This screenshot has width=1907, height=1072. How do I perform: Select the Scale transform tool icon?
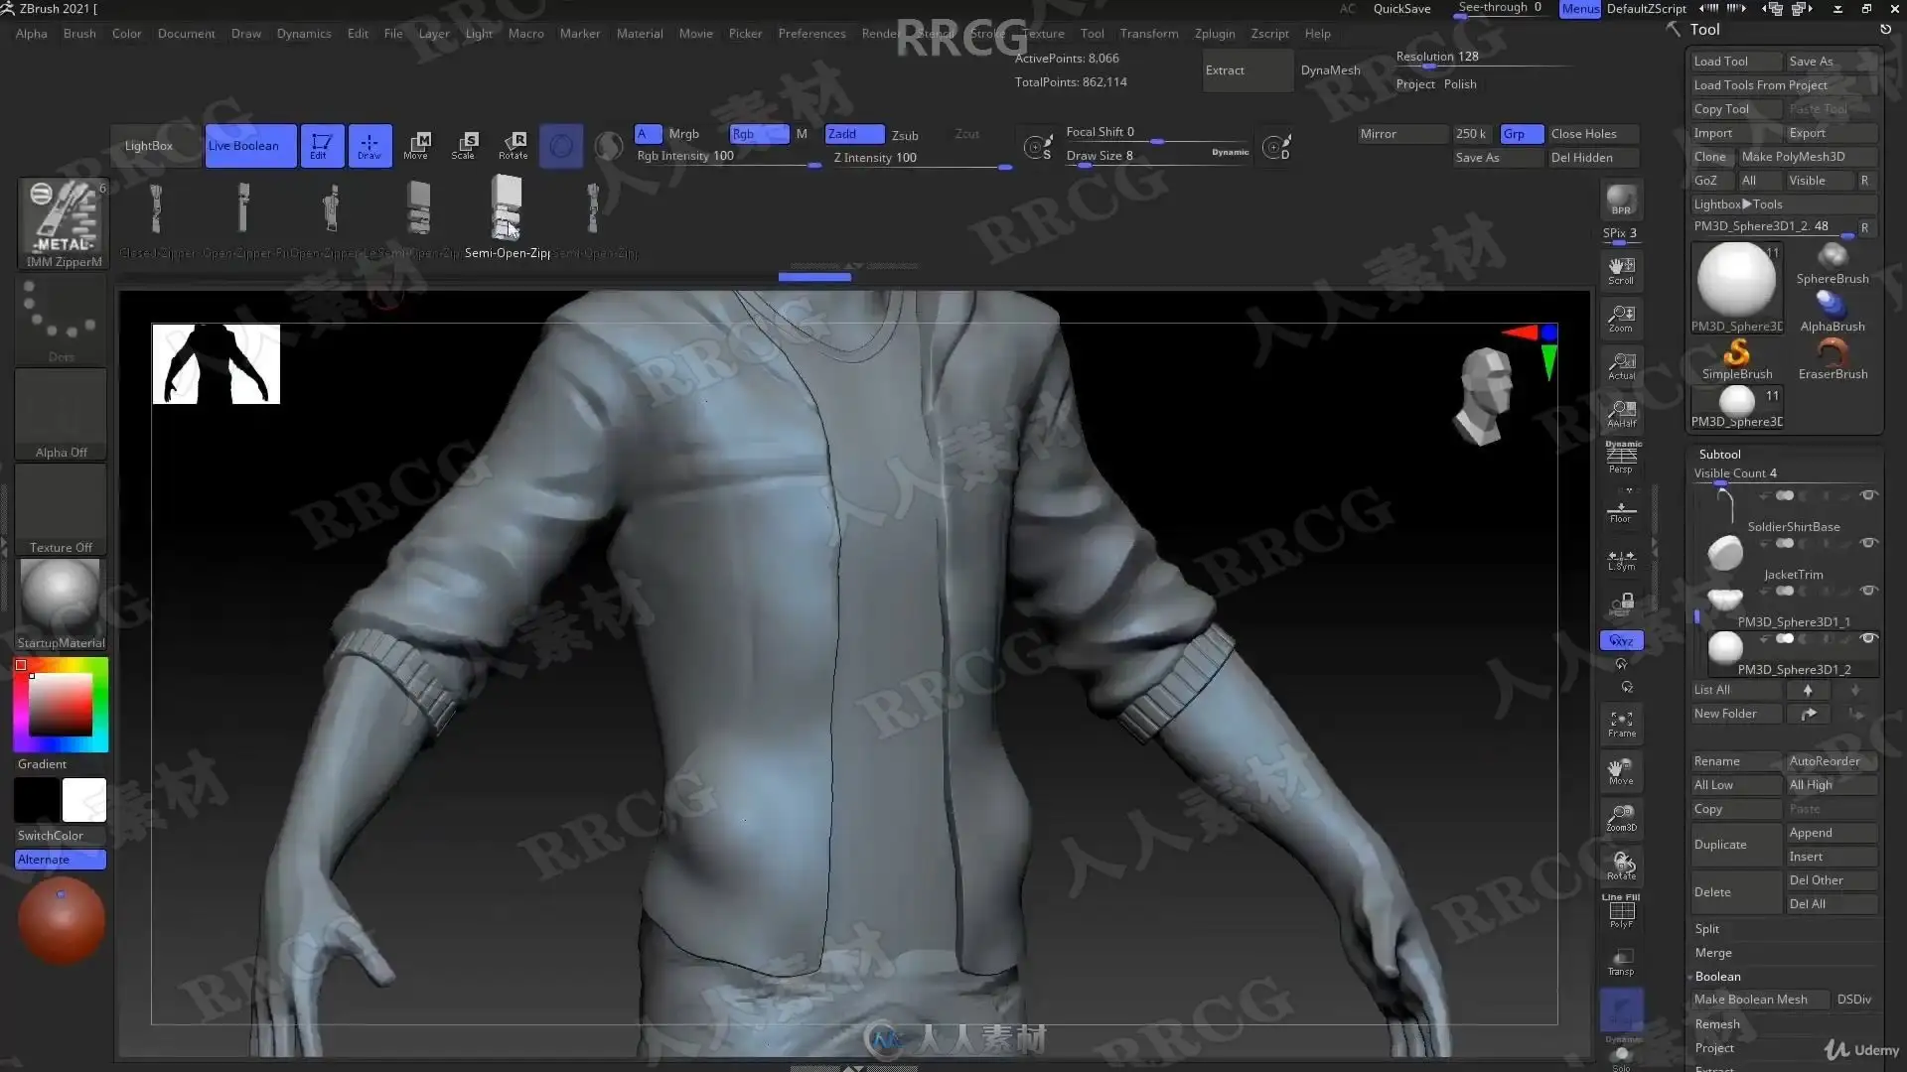tap(464, 145)
